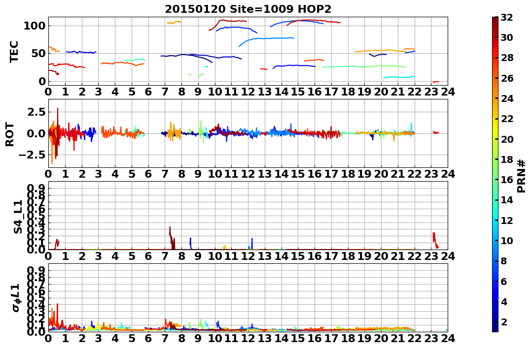
Task: Click the dark red S4_L1 spike near hour 7
Action: pos(172,238)
